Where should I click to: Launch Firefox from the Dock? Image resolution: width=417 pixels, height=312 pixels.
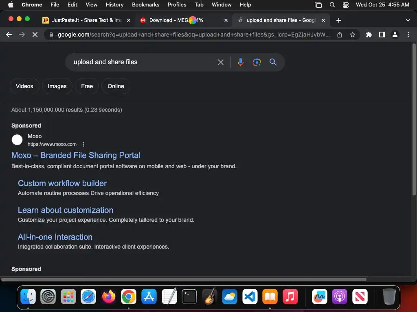108,296
